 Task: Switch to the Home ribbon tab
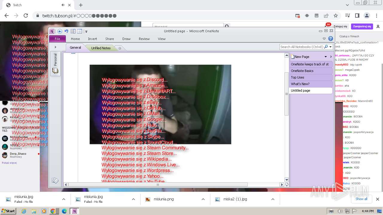(75, 39)
